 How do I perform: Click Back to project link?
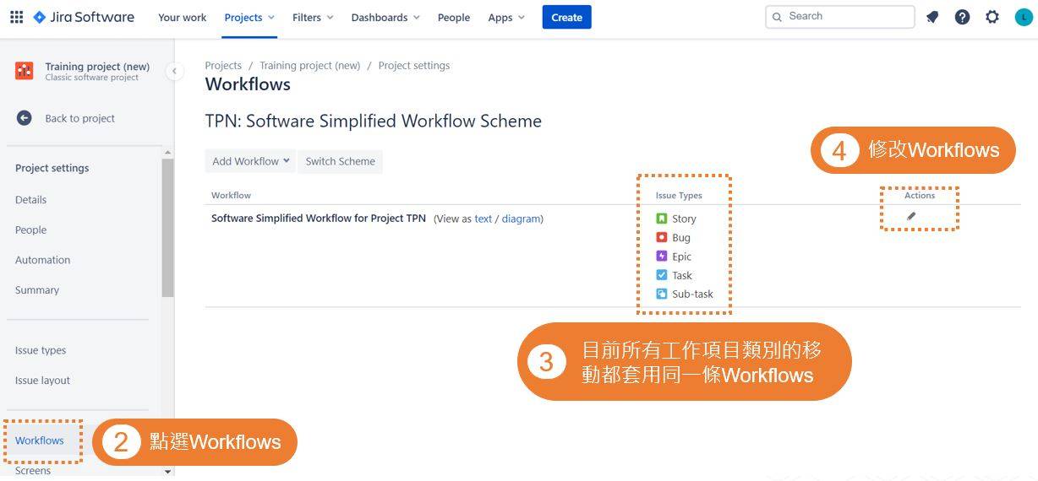80,118
